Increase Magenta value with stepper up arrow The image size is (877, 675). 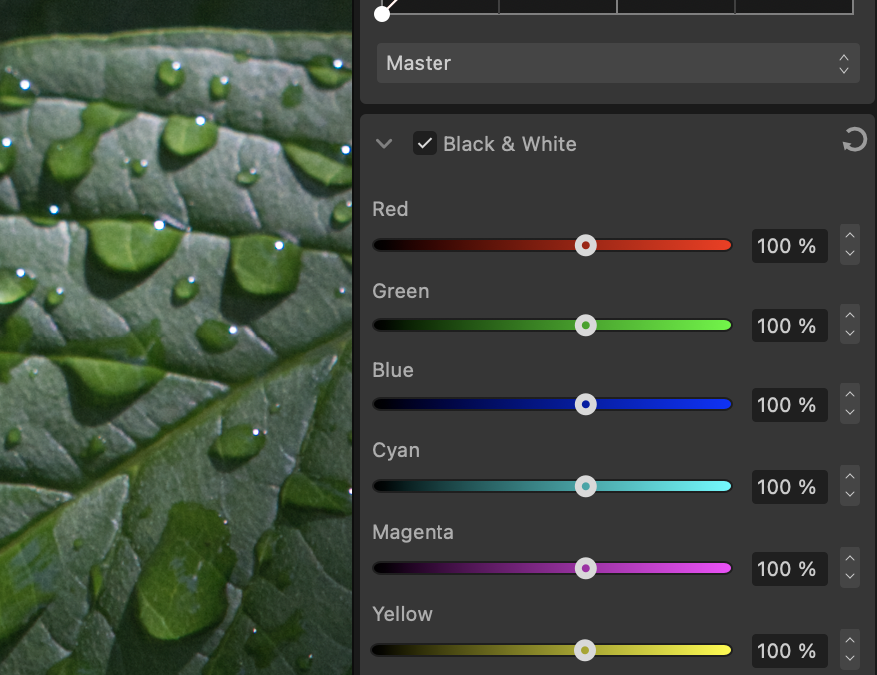(849, 560)
